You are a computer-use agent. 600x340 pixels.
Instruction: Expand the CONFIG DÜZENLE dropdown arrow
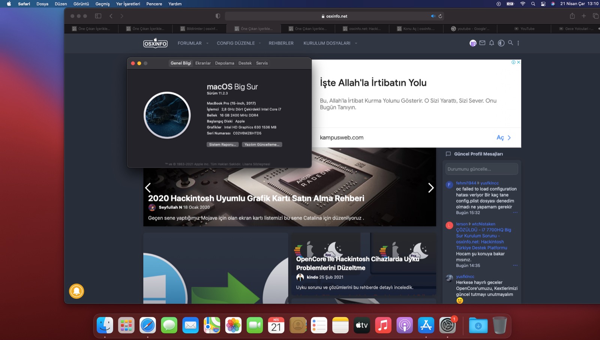(259, 43)
